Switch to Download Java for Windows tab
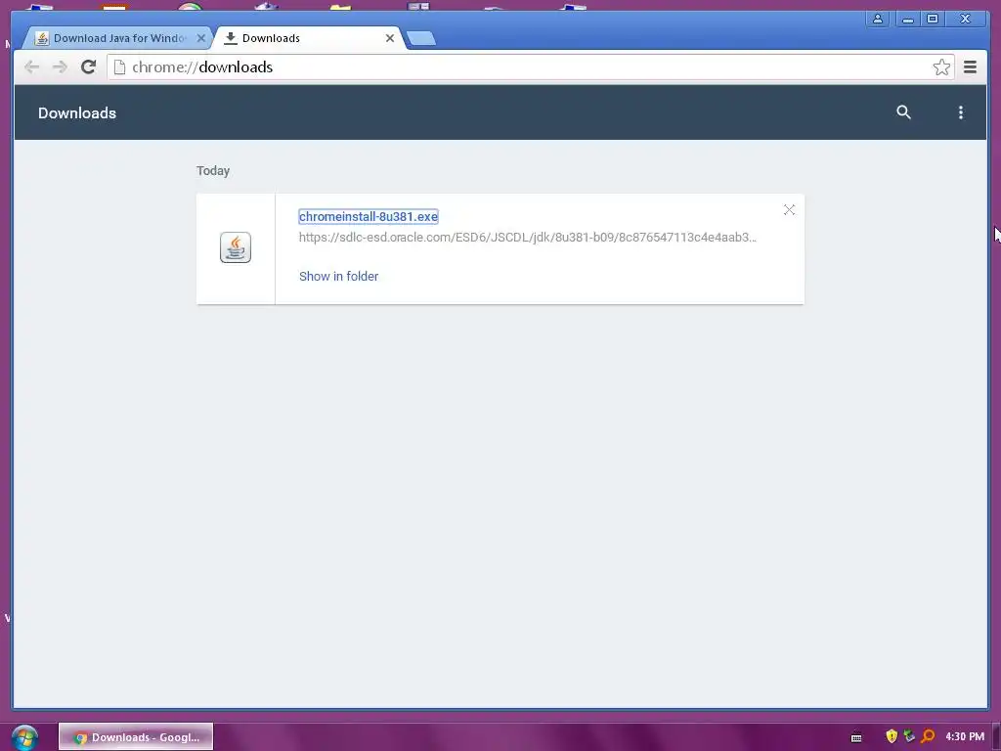The width and height of the screenshot is (1001, 751). tap(119, 38)
